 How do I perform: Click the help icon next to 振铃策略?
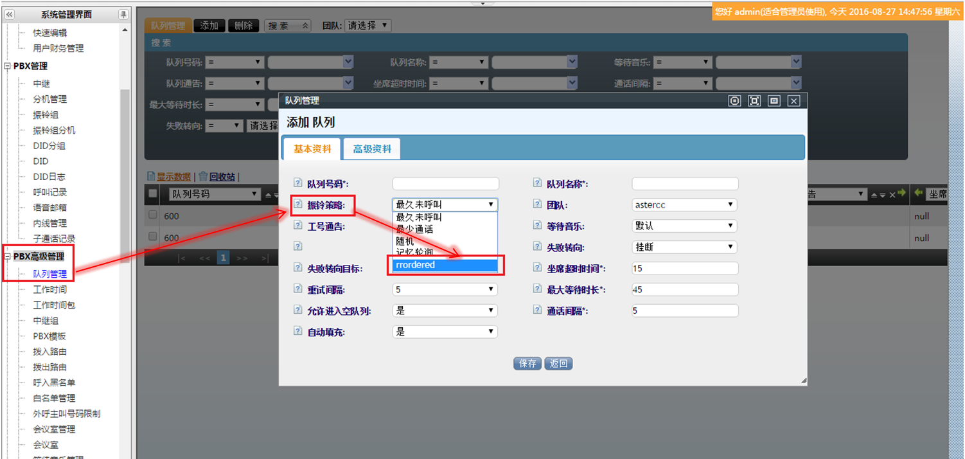pyautogui.click(x=297, y=204)
